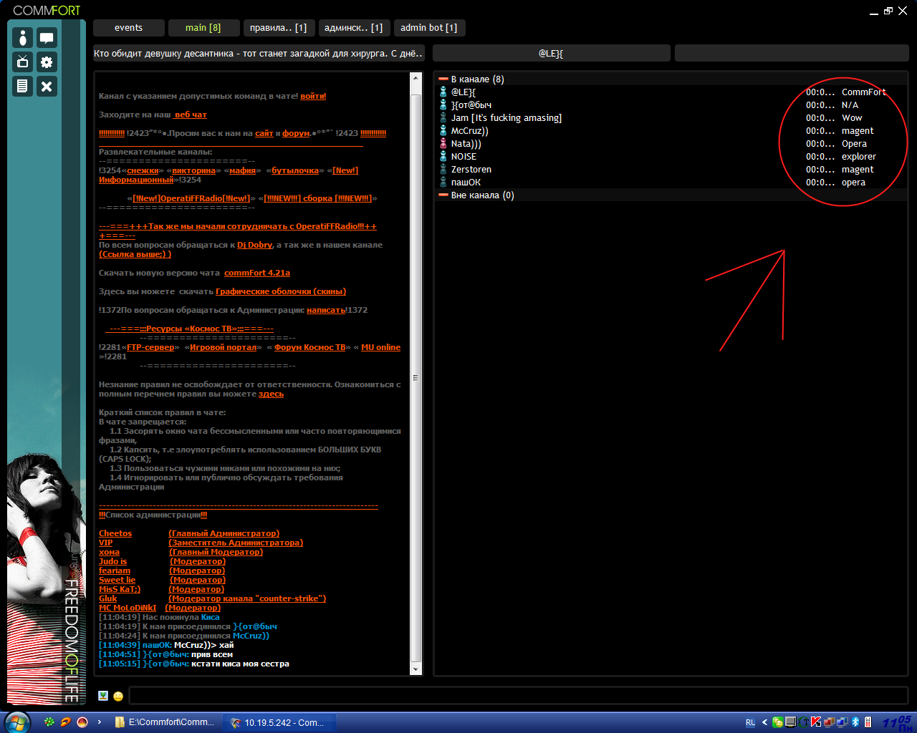Collapse the "В канале (8)" user group
This screenshot has height=733, width=917.
[x=443, y=79]
